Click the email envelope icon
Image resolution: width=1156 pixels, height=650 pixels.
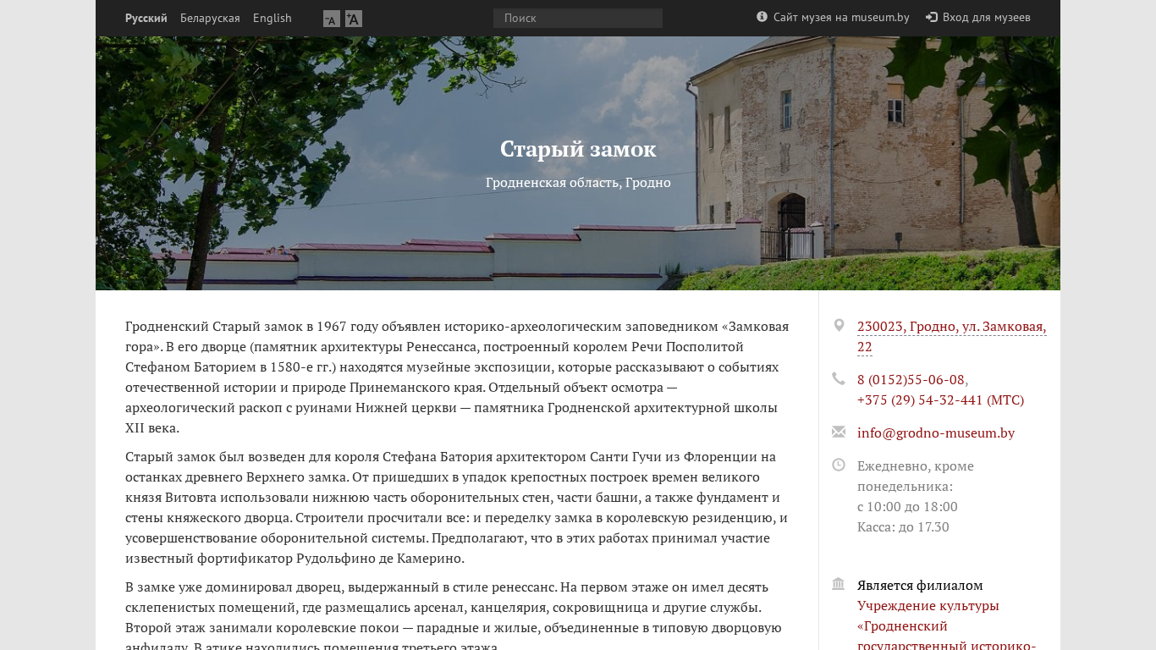(839, 432)
